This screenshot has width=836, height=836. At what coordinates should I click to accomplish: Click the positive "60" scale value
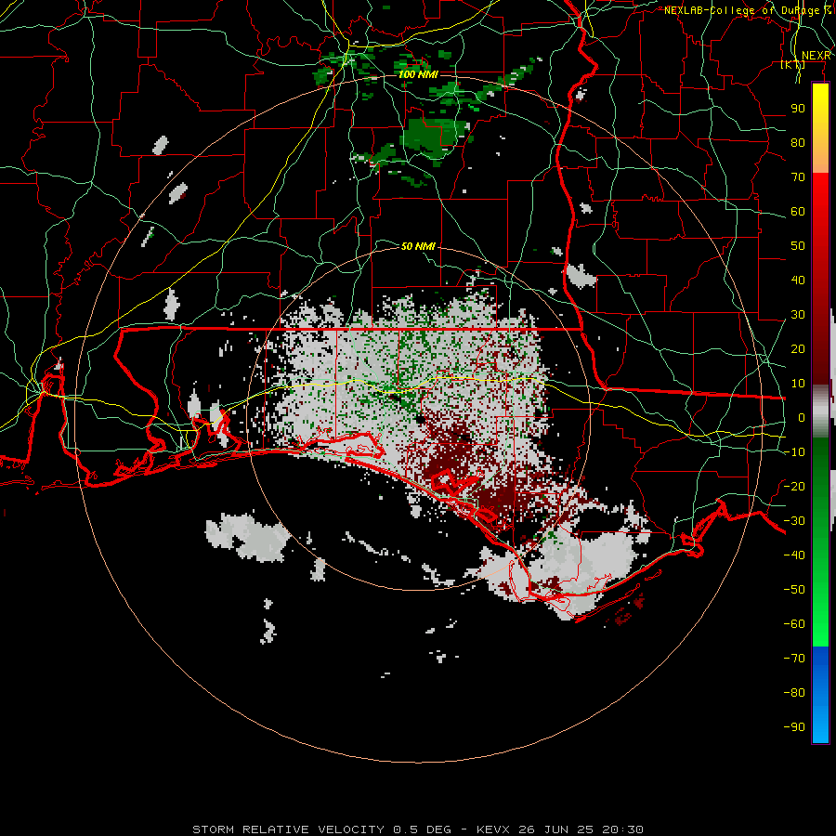click(798, 212)
